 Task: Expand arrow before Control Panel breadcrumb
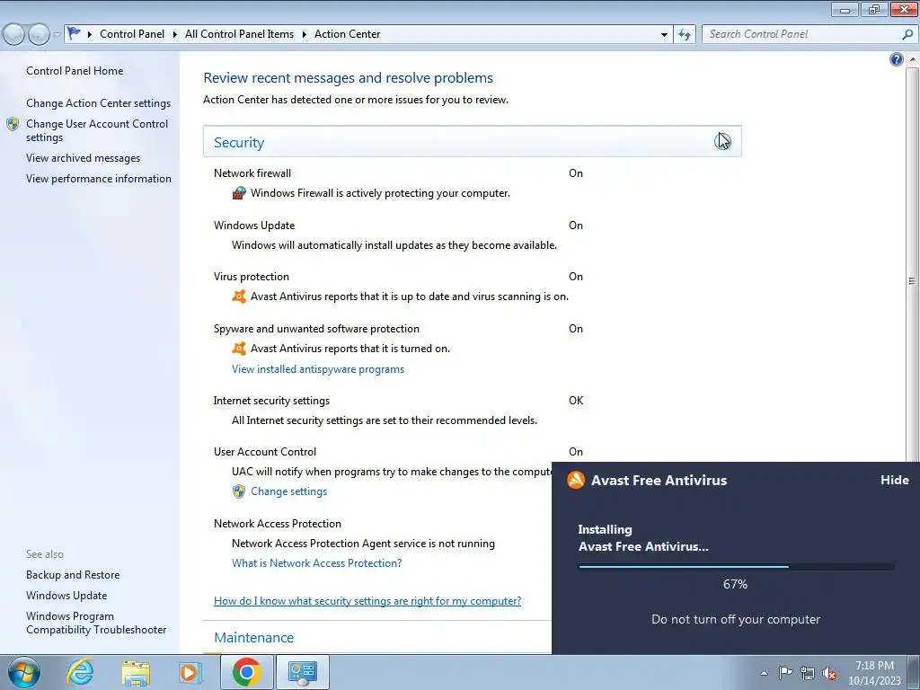pyautogui.click(x=90, y=34)
